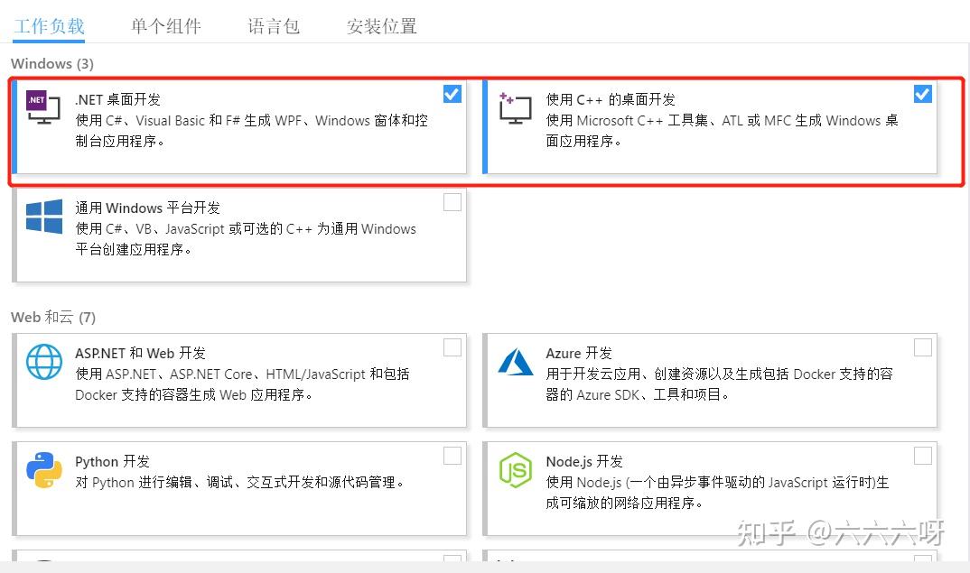970x573 pixels.
Task: Click the Web 和云 (7) section heading
Action: tap(53, 317)
